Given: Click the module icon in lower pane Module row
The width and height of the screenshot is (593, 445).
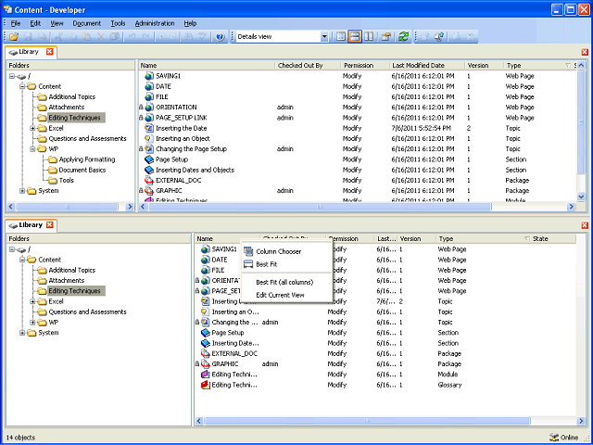Looking at the screenshot, I should pos(206,375).
